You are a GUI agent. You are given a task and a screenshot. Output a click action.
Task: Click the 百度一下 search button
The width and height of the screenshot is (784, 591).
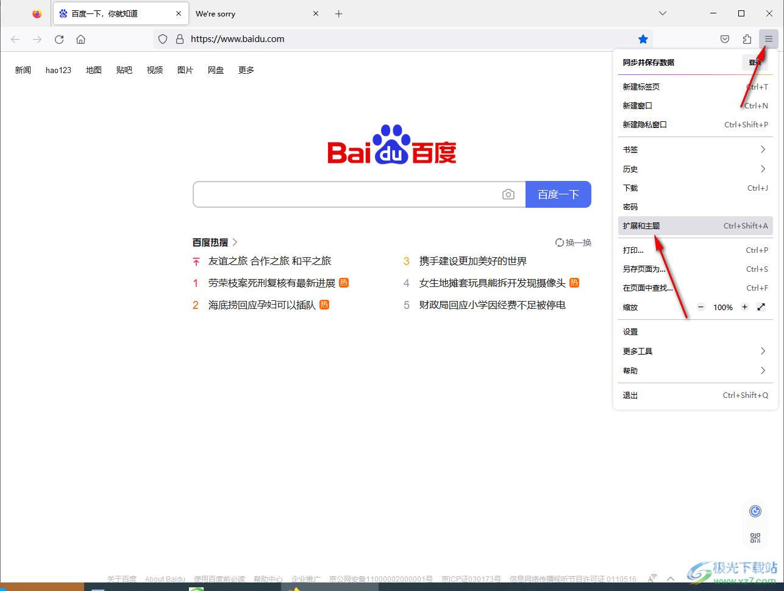tap(558, 194)
